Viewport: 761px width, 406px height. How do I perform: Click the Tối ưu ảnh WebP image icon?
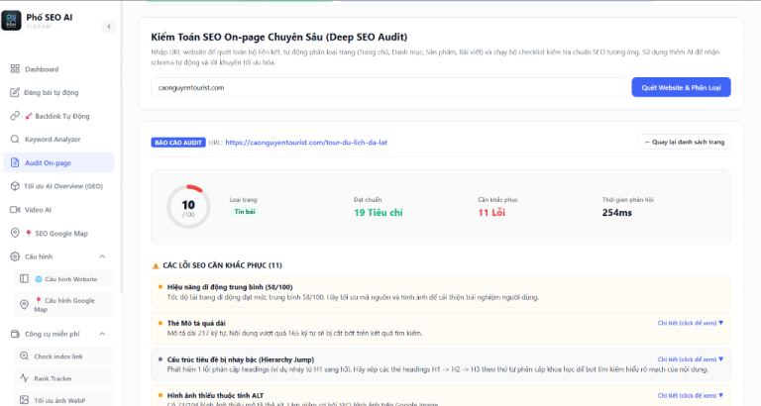click(24, 400)
